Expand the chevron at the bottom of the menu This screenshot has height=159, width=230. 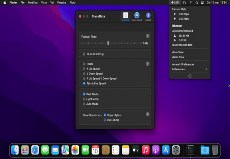pos(190,76)
